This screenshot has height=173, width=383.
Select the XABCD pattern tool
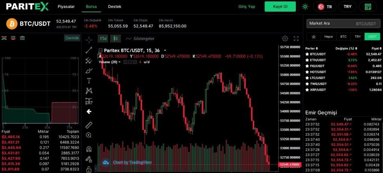(x=89, y=91)
